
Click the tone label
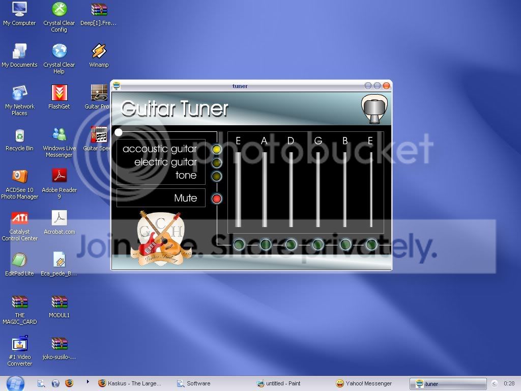(x=186, y=175)
